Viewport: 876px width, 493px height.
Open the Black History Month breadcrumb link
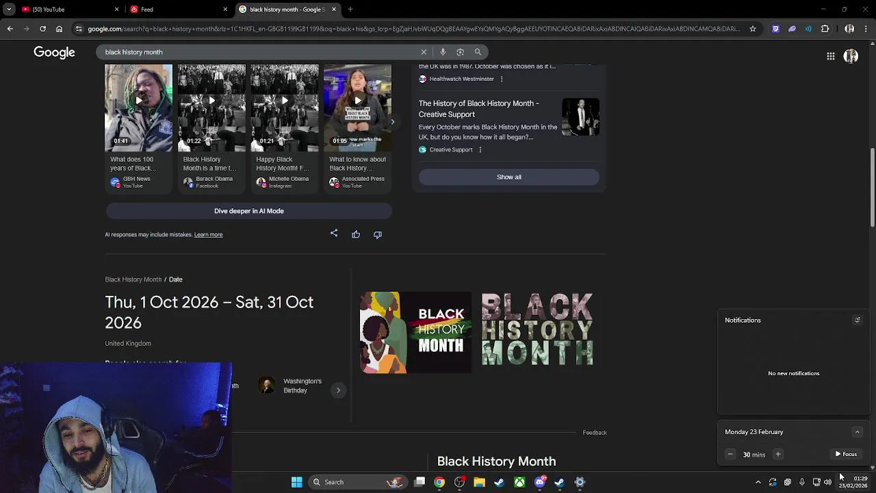[x=133, y=279]
